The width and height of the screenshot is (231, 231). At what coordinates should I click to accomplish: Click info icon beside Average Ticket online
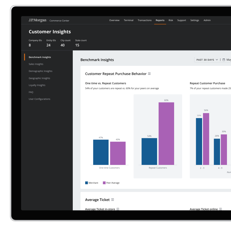pyautogui.click(x=221, y=209)
